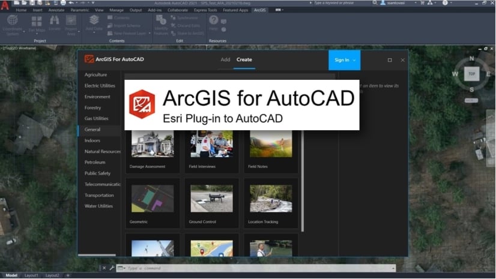
Task: Click the Plot printer icon in quick access toolbar
Action: [x=63, y=3]
